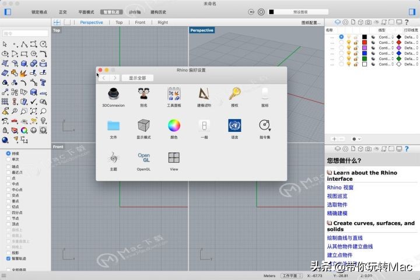Open the 别名 (aliases) preference pane

pyautogui.click(x=143, y=94)
